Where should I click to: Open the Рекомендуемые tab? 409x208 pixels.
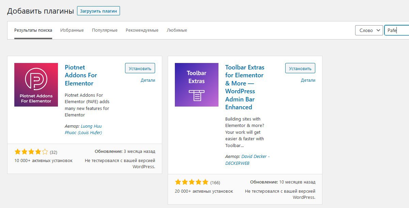(142, 30)
